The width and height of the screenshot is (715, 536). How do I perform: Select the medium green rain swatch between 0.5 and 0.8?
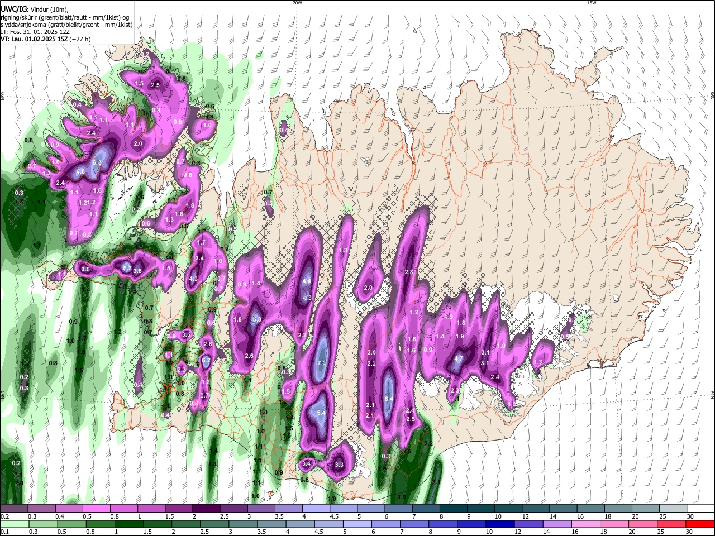72,524
